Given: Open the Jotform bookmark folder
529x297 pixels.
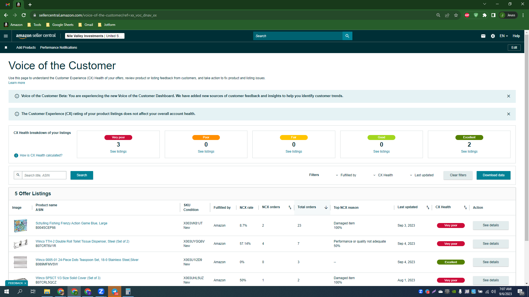Looking at the screenshot, I should tap(107, 25).
